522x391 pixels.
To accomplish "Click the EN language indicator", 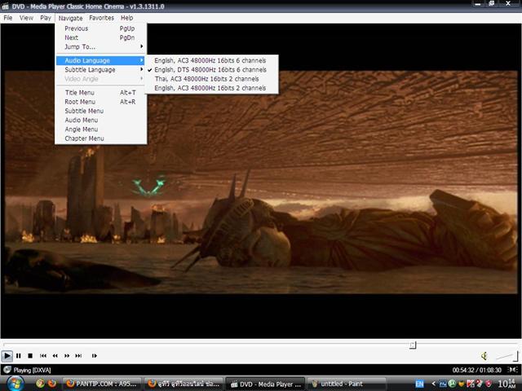I will pos(419,384).
